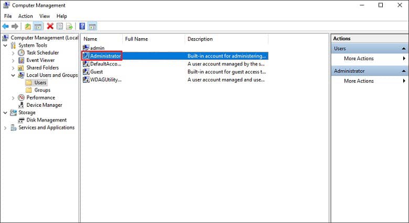
Task: Select the Administrator account row
Action: pyautogui.click(x=175, y=56)
